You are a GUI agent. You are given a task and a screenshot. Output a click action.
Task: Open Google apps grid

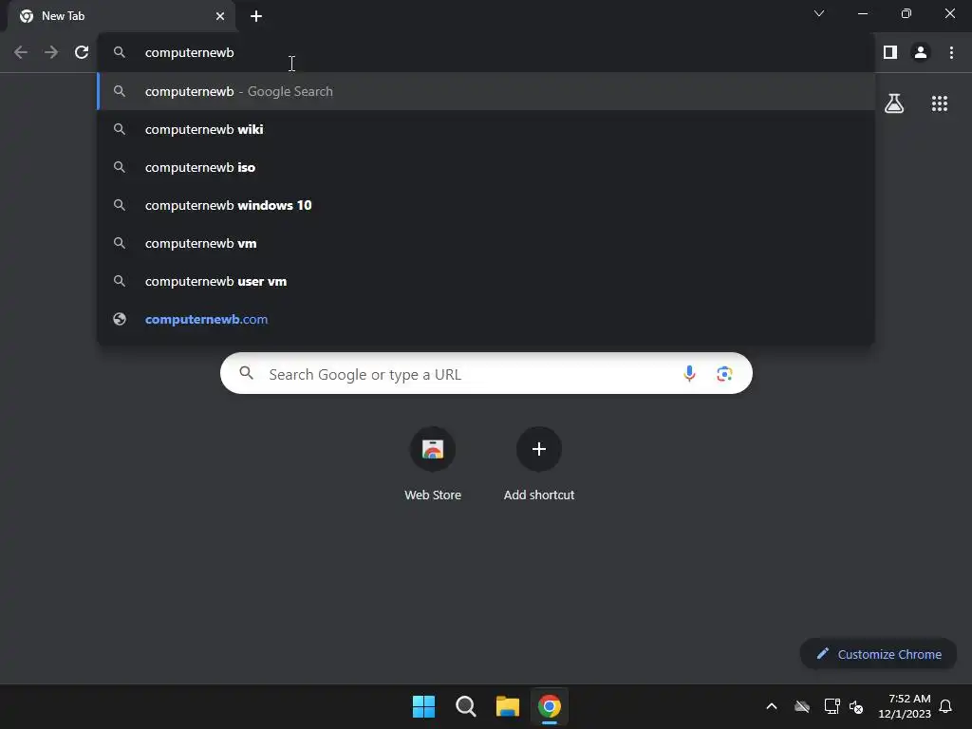pyautogui.click(x=940, y=103)
